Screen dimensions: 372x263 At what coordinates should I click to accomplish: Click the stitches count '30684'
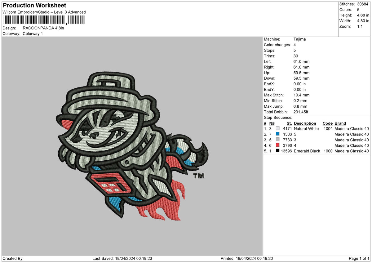pos(363,4)
